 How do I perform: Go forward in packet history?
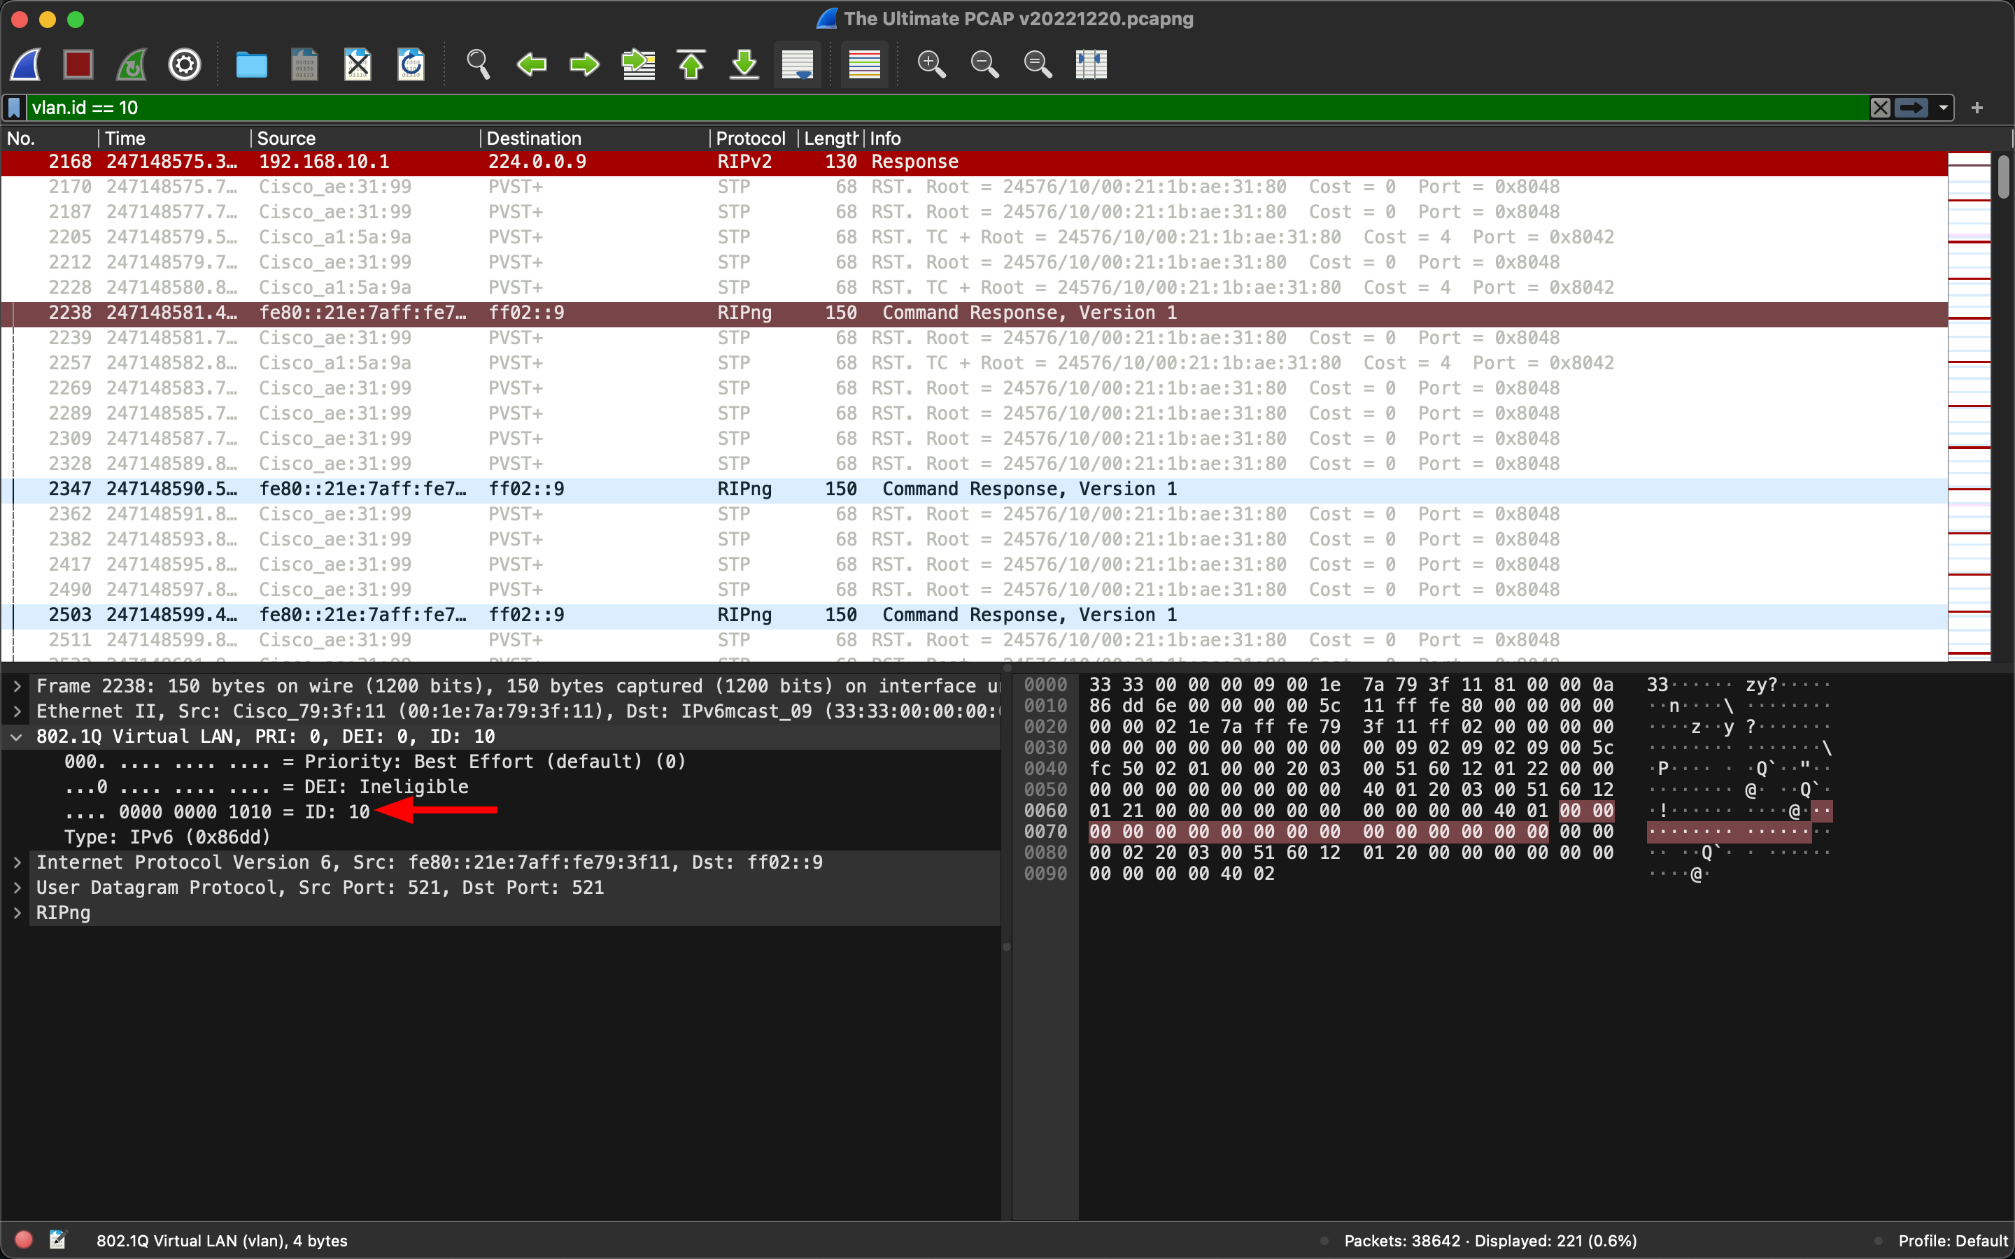pos(584,64)
